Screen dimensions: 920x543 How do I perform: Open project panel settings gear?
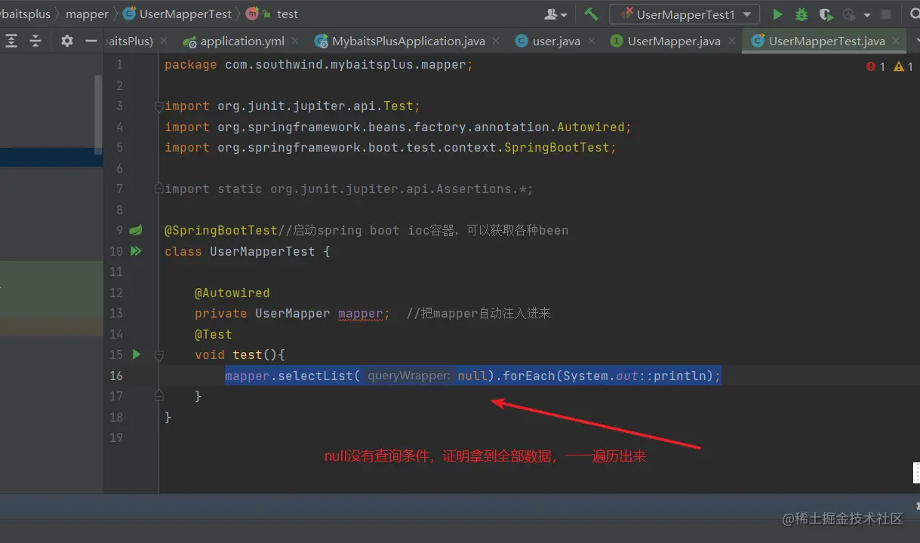(x=67, y=41)
